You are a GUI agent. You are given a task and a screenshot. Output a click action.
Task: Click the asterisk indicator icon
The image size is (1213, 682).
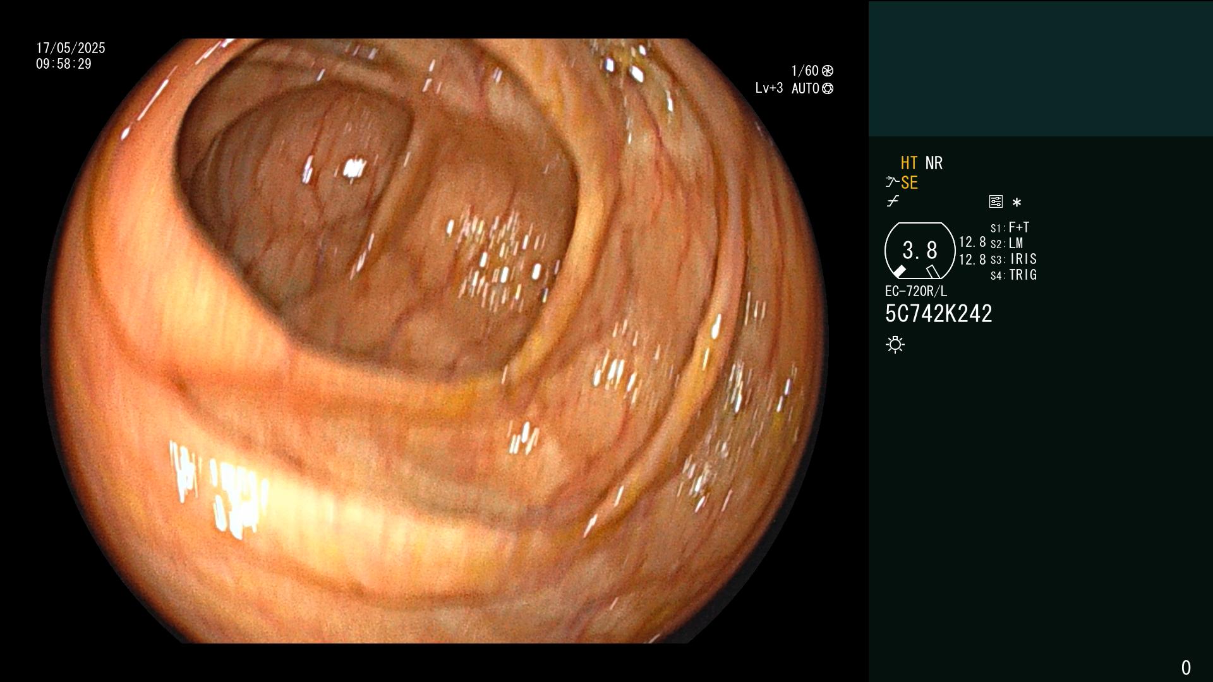1017,202
